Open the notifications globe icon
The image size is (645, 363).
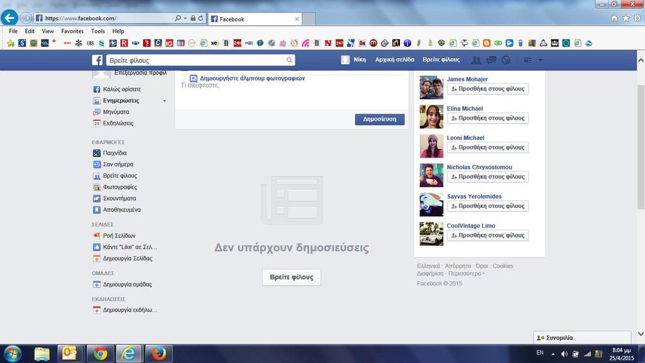point(506,60)
